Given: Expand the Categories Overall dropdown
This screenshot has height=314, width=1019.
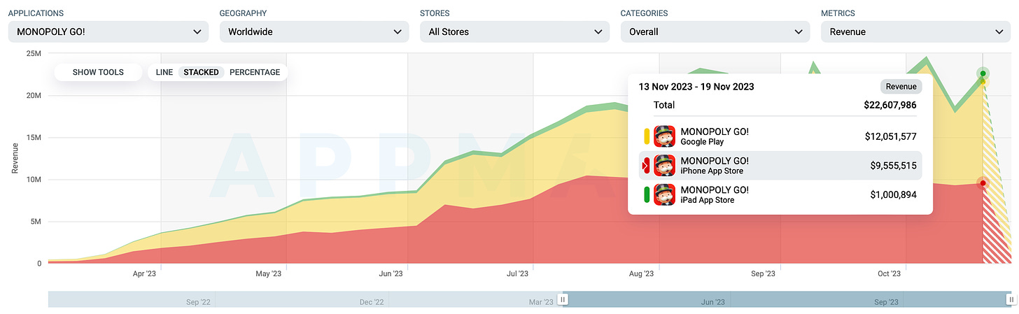Looking at the screenshot, I should tap(715, 31).
